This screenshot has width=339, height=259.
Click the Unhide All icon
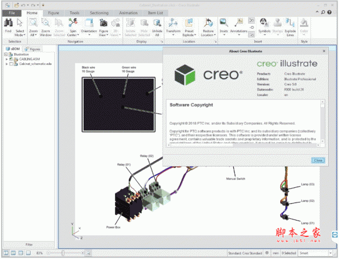pos(158,23)
